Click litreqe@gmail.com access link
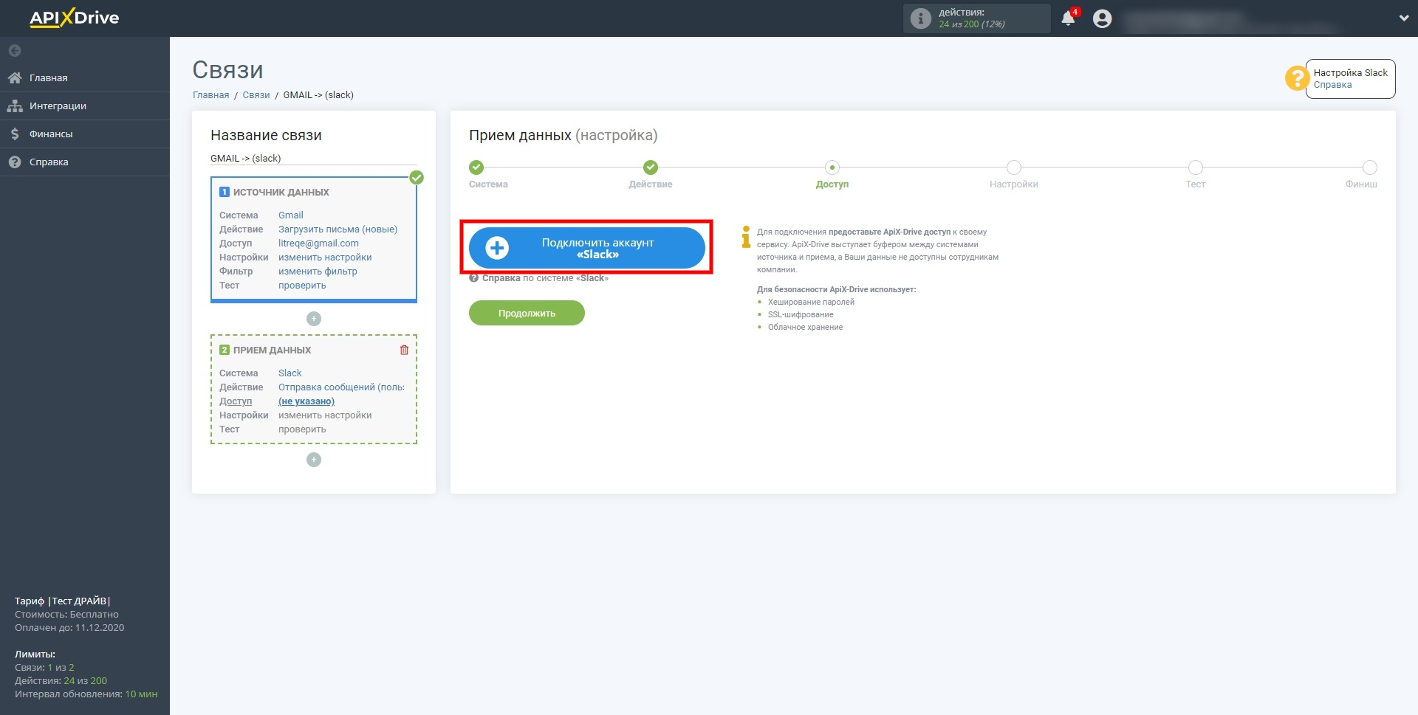Image resolution: width=1418 pixels, height=715 pixels. [x=318, y=243]
